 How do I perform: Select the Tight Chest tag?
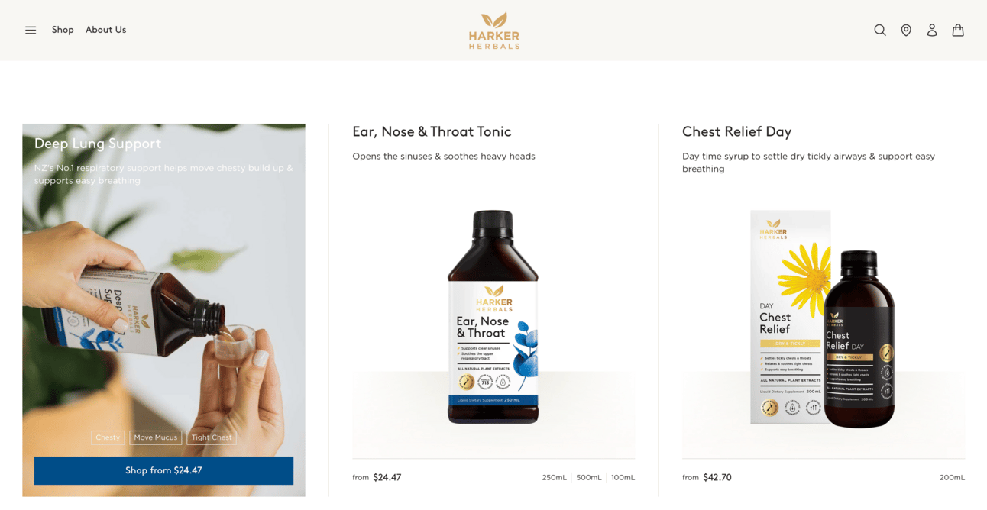(x=212, y=437)
